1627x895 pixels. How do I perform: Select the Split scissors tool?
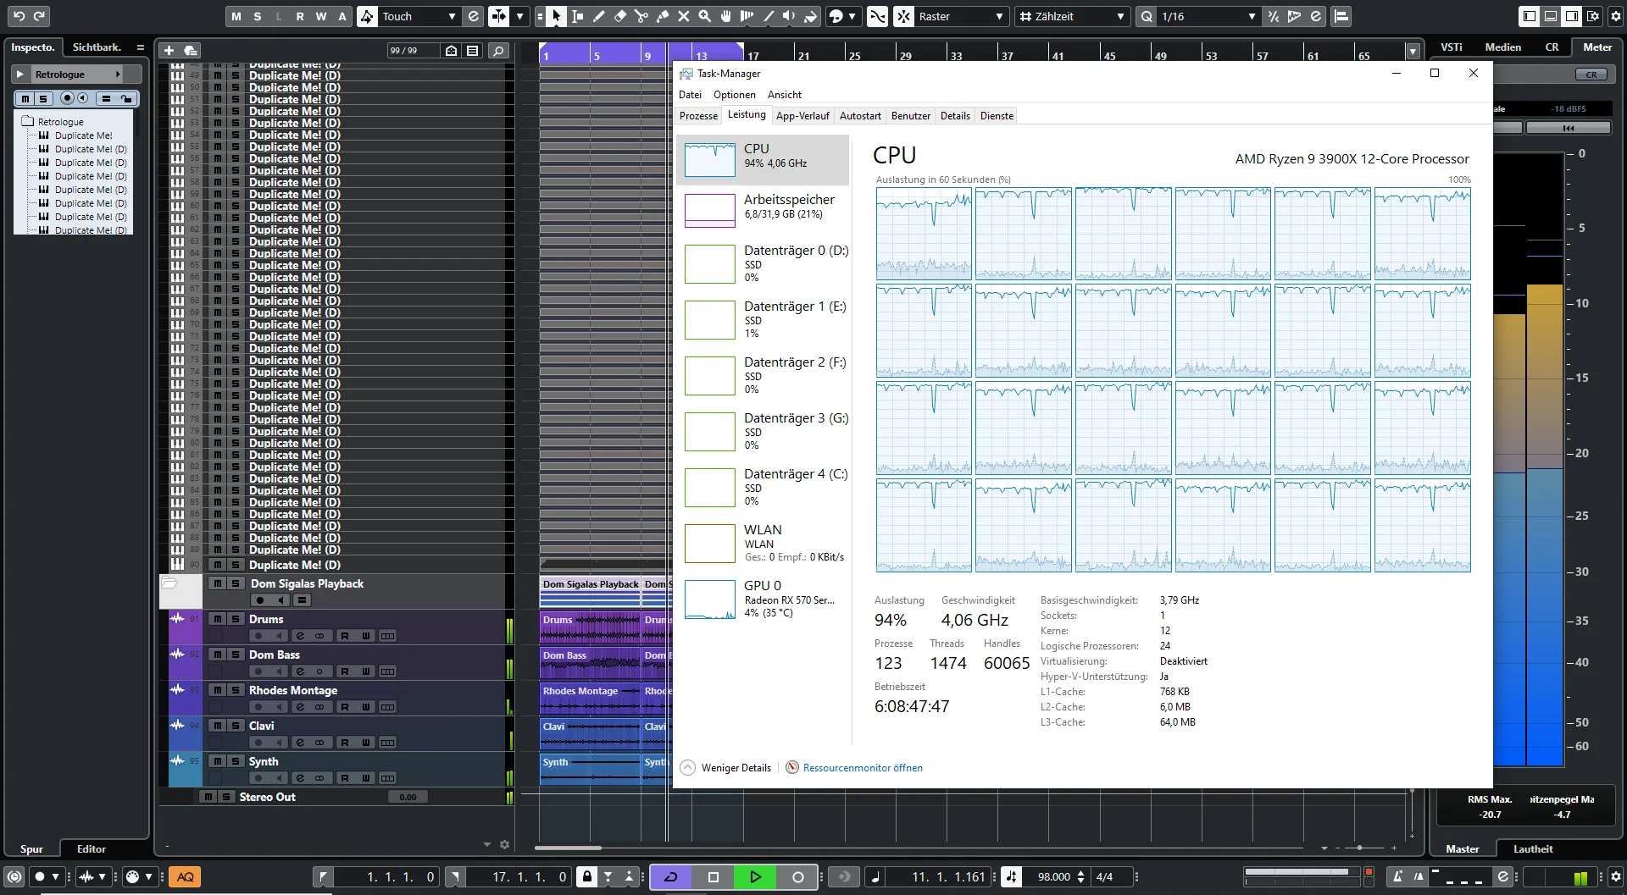pyautogui.click(x=641, y=16)
